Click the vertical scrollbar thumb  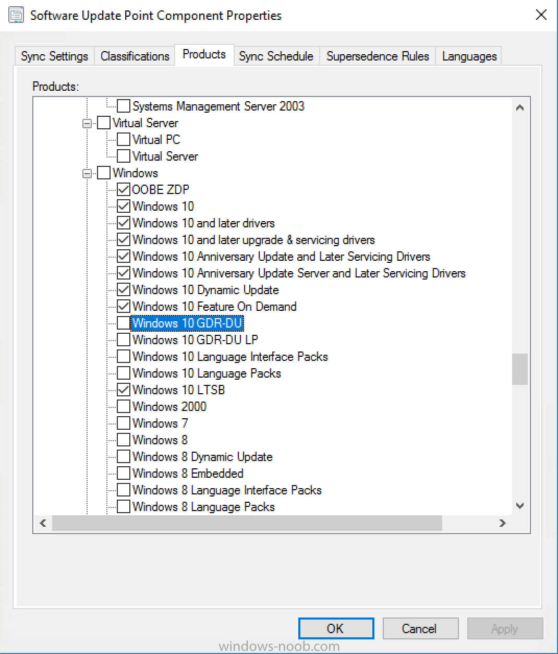(x=520, y=369)
